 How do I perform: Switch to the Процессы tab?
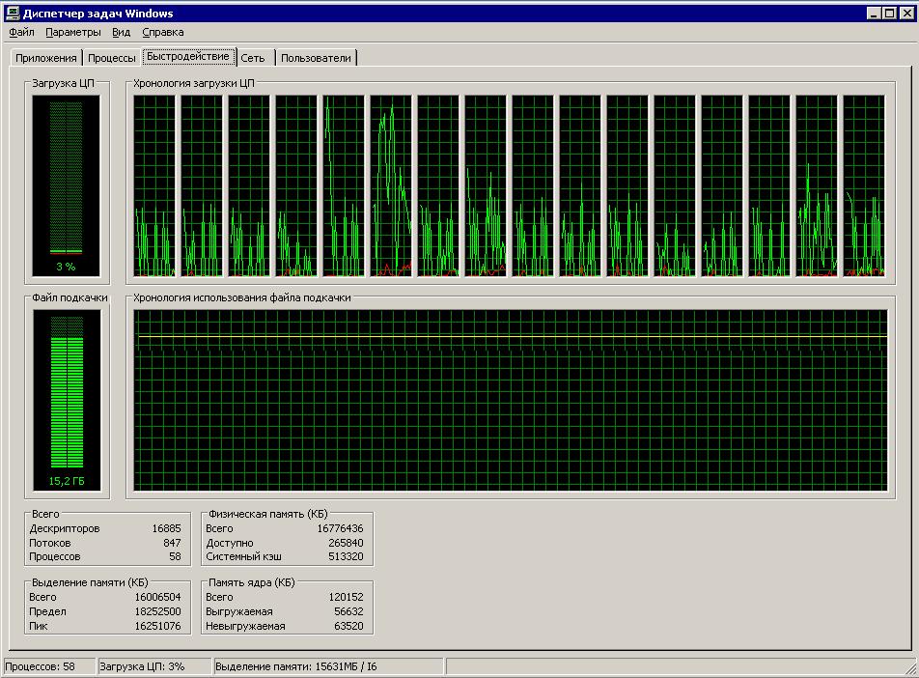[x=111, y=58]
